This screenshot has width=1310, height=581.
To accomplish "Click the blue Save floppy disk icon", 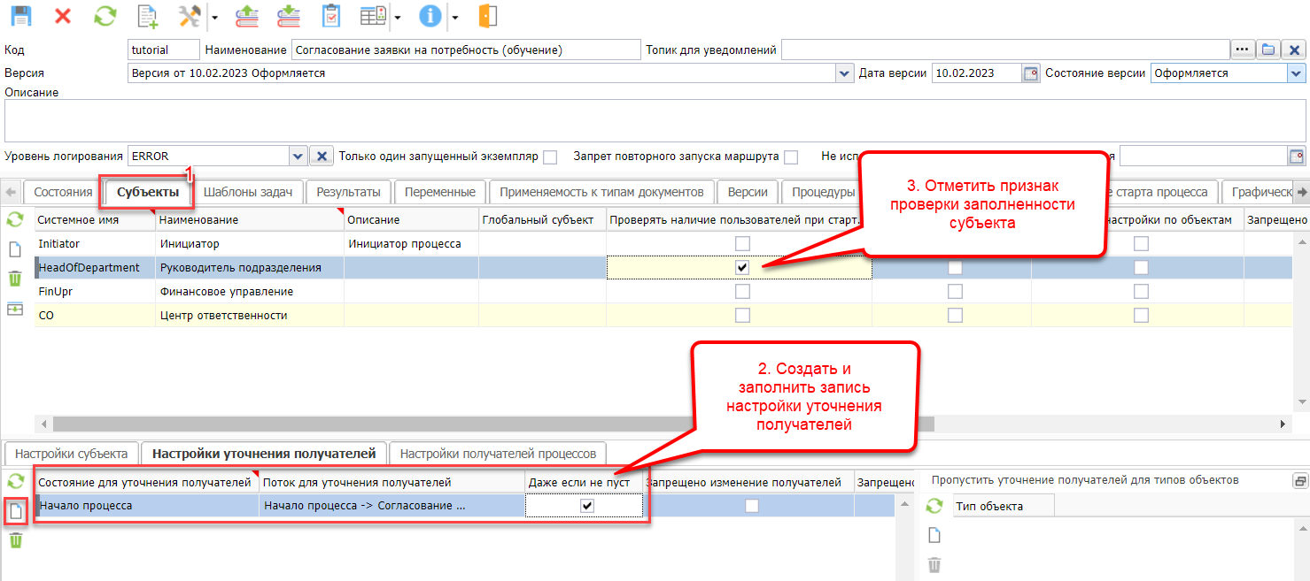I will pos(19,16).
